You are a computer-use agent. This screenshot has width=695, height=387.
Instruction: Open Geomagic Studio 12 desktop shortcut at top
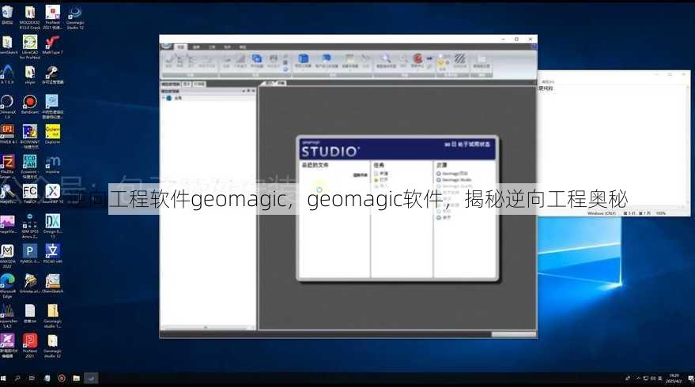(74, 17)
